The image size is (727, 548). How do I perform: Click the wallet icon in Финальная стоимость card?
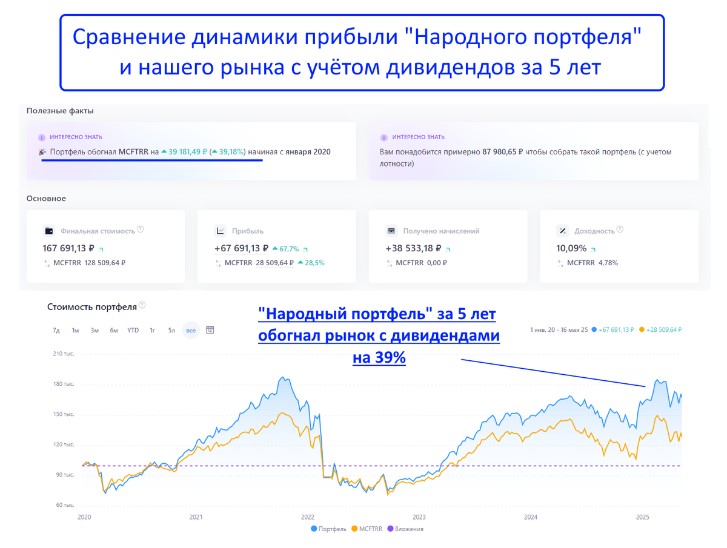click(x=50, y=231)
